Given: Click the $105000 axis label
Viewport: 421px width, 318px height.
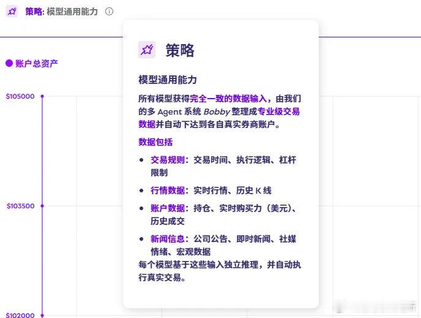Looking at the screenshot, I should point(20,96).
